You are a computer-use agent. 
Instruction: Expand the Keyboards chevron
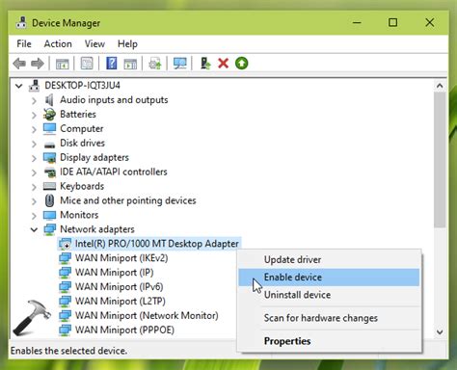[x=34, y=187]
